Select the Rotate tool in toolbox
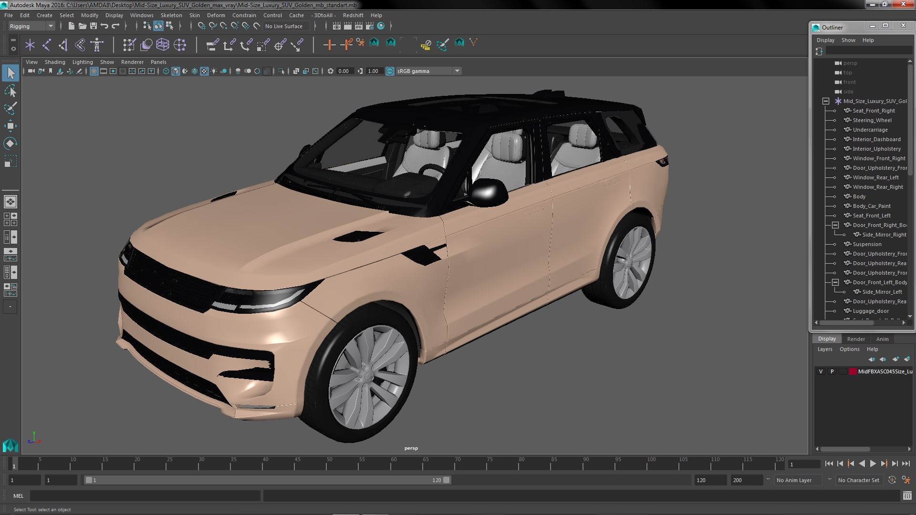The height and width of the screenshot is (515, 916). point(10,144)
